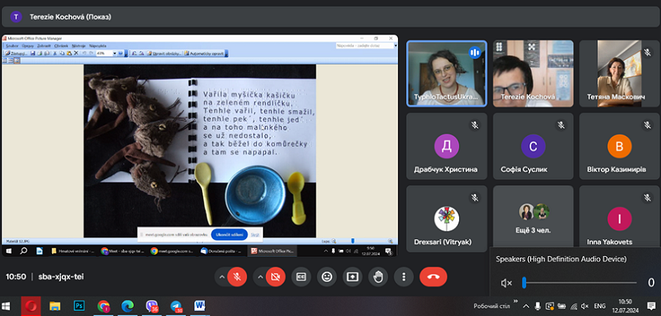This screenshot has height=316, width=661.
Task: Open the Nápověda menu in Picture Manager
Action: 98,45
